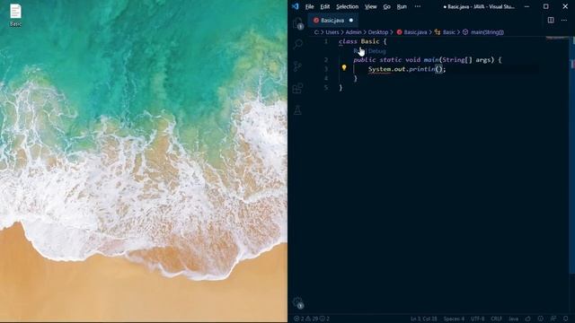Select the language mode via Java
This screenshot has width=575, height=323.
[513, 319]
